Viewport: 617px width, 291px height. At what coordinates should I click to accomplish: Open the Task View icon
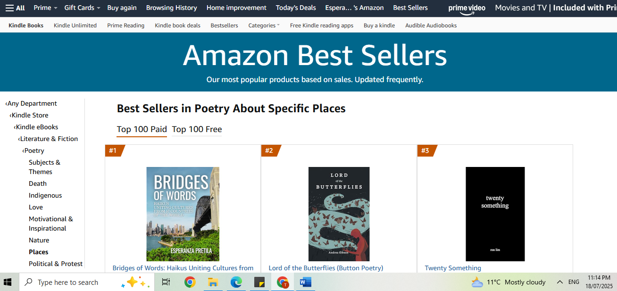click(166, 282)
